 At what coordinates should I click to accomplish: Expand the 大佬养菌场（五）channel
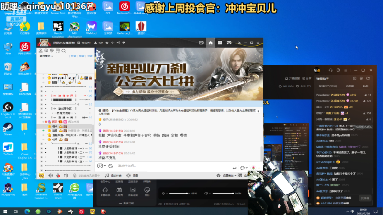click(x=45, y=161)
